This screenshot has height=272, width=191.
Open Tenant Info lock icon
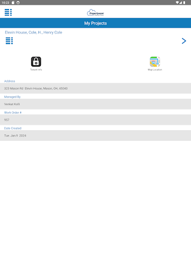pos(36,62)
